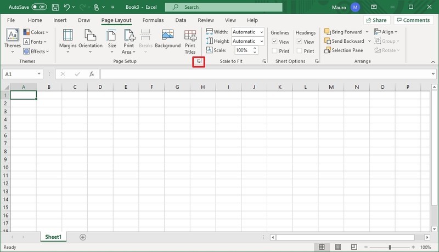
Task: Switch to the Formulas tab
Action: coord(153,20)
